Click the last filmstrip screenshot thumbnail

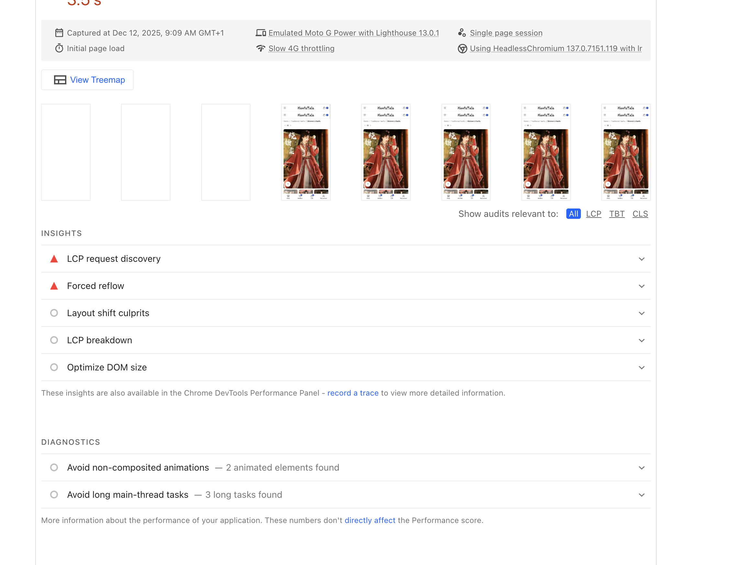point(626,152)
